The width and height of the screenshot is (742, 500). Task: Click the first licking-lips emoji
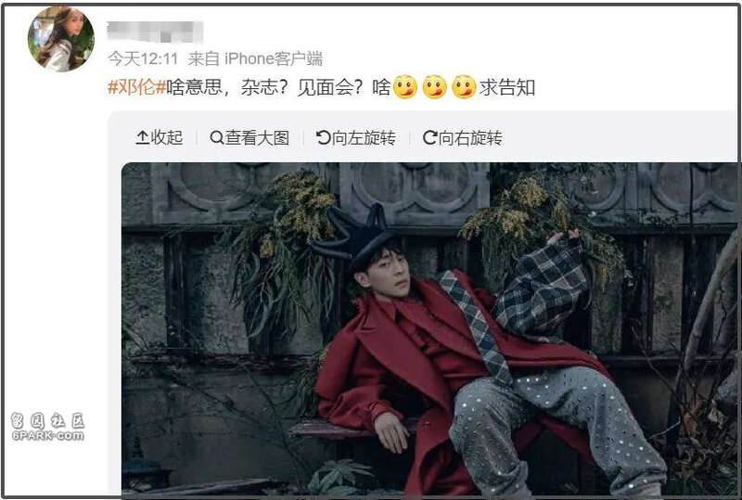click(405, 87)
